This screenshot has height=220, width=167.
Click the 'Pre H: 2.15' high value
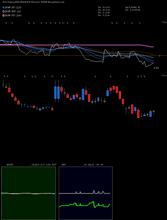[104, 10]
